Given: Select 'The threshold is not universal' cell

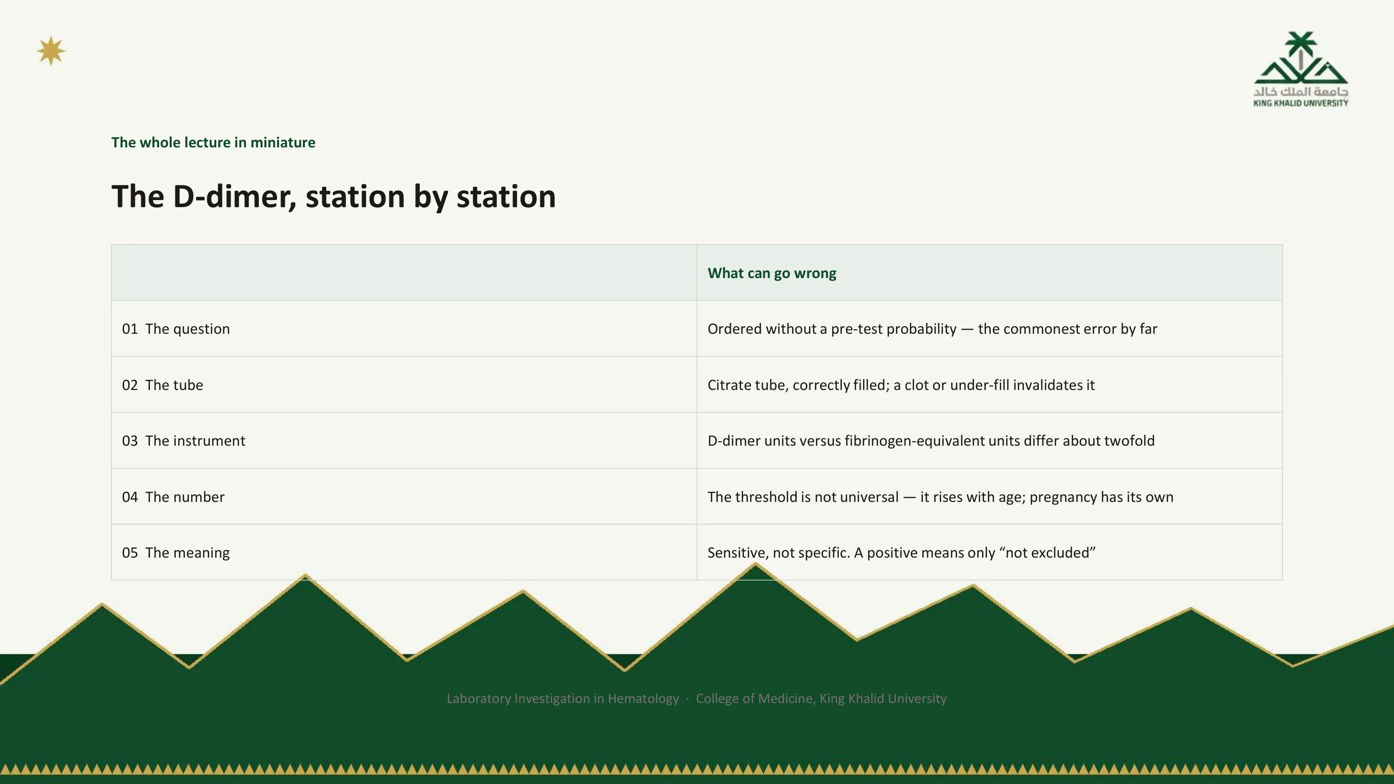Looking at the screenshot, I should (x=989, y=497).
